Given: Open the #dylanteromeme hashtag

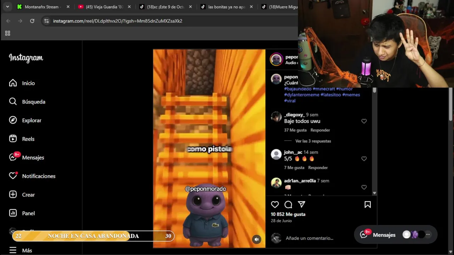Looking at the screenshot, I should (301, 95).
